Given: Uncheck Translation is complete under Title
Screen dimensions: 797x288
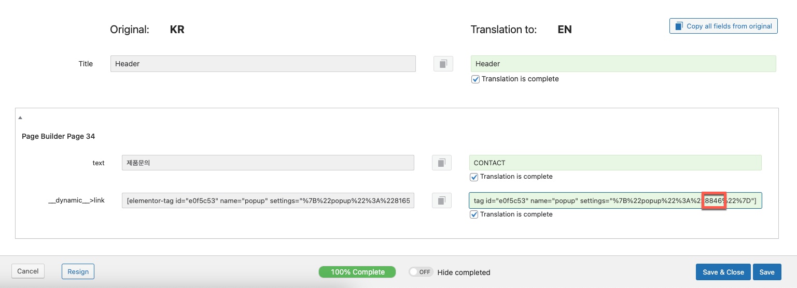Looking at the screenshot, I should (475, 79).
